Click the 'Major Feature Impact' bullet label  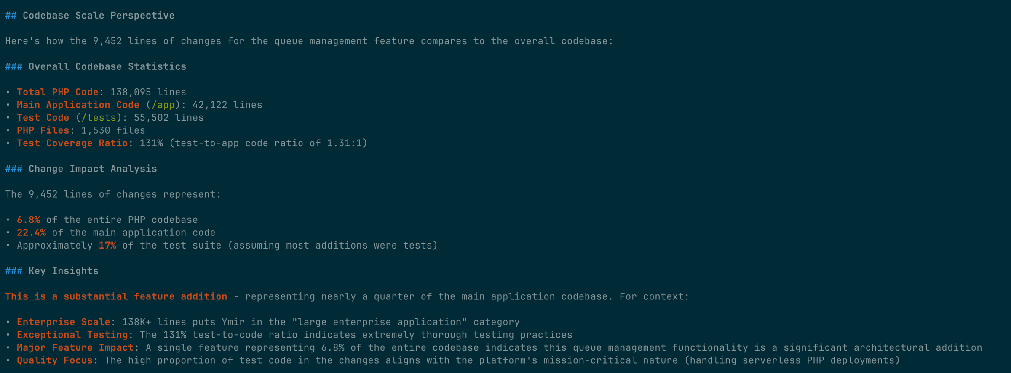point(75,347)
